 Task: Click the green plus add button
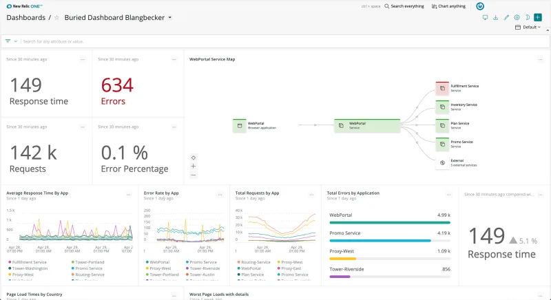coord(538,17)
